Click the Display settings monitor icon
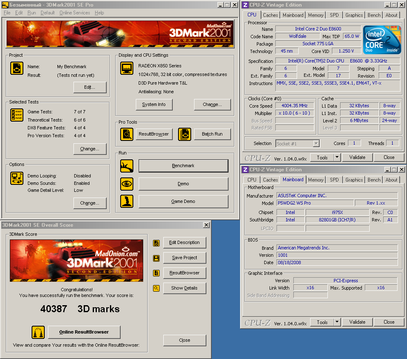407x359 pixels. click(127, 68)
